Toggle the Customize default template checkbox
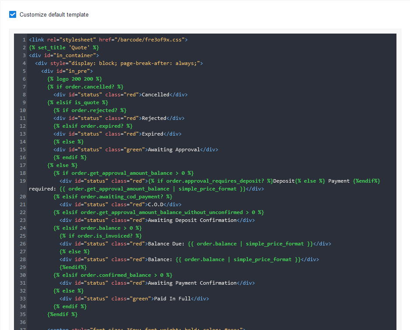This screenshot has height=330, width=410. [13, 14]
